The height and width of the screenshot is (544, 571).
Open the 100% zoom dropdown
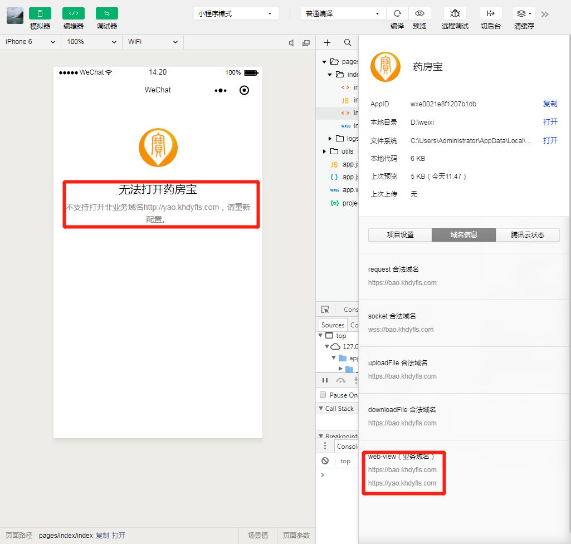coord(91,42)
